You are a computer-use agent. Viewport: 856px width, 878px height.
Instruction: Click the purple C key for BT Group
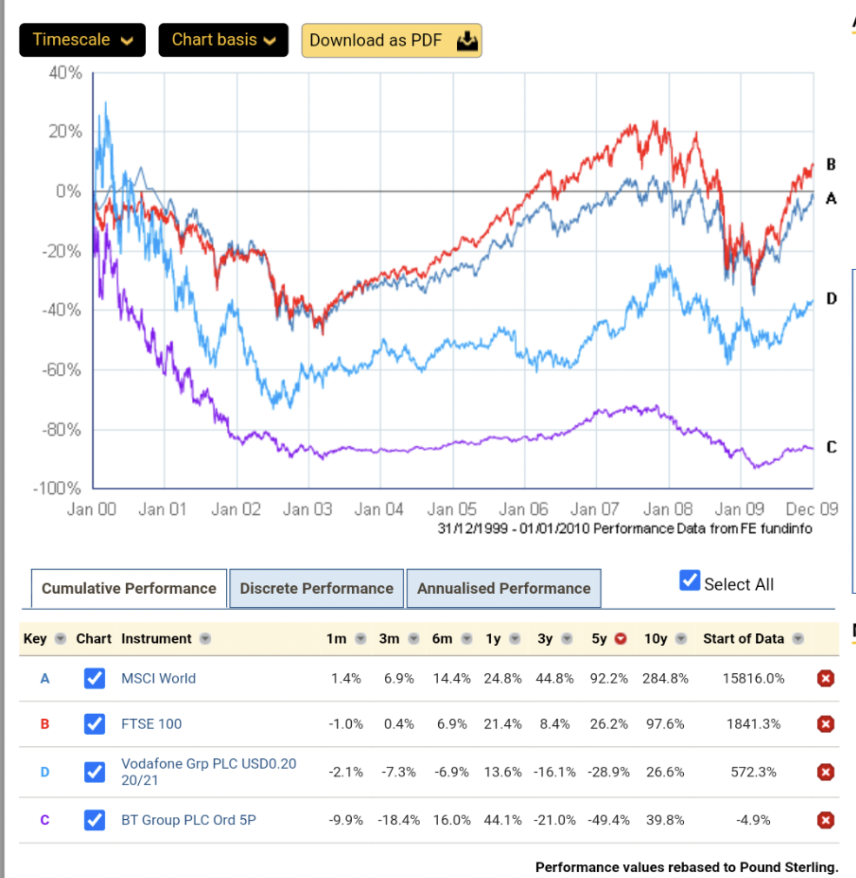(45, 820)
